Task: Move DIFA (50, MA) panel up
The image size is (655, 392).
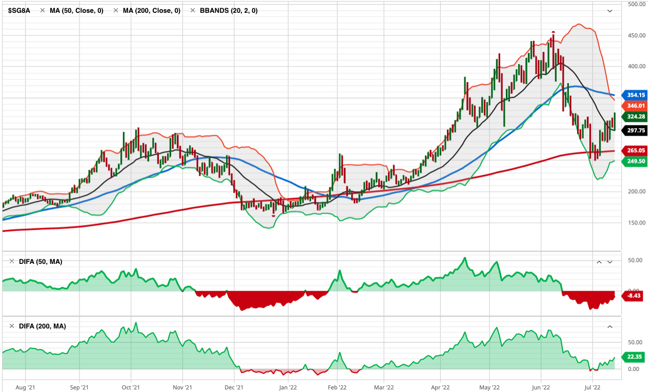Action: point(599,262)
